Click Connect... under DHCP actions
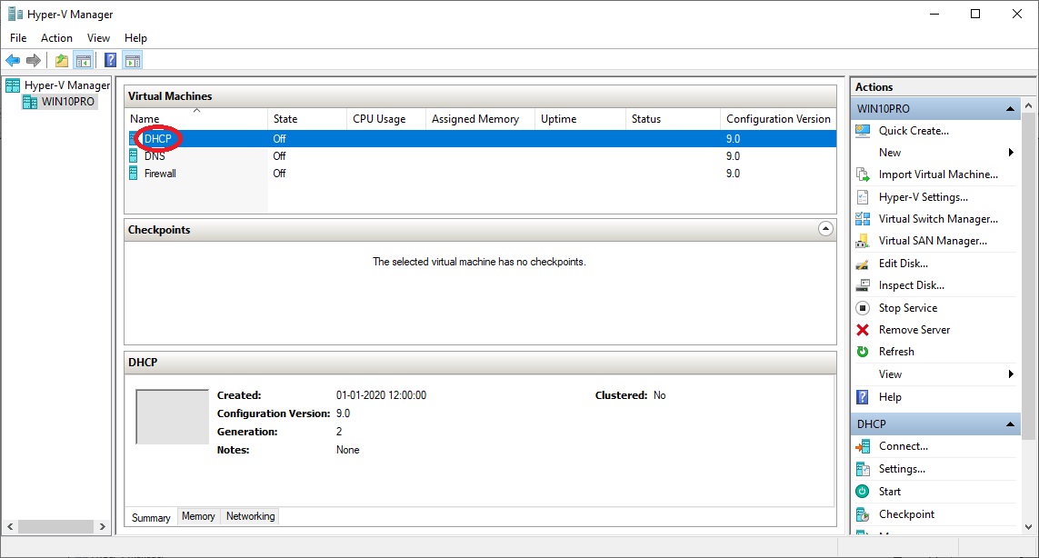This screenshot has height=558, width=1039. pyautogui.click(x=904, y=446)
